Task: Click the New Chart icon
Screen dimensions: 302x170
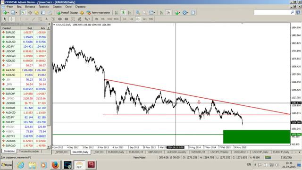Action: 5,13
